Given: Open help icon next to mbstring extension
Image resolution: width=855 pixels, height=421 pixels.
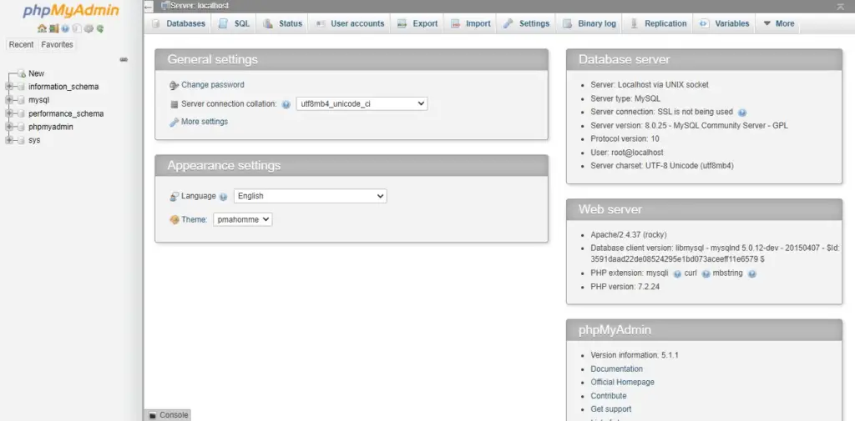Looking at the screenshot, I should [752, 274].
